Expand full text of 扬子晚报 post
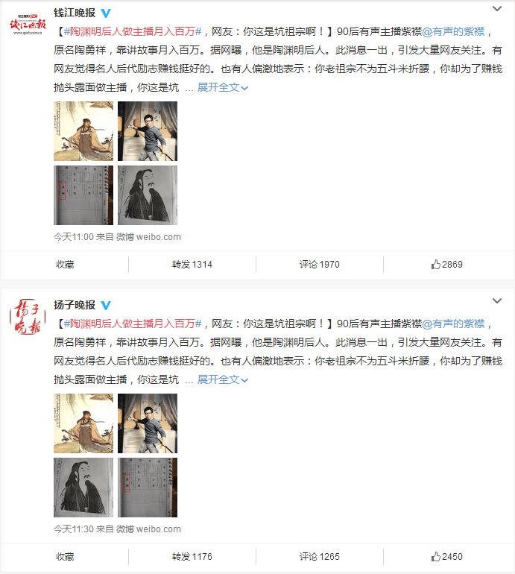 [x=223, y=379]
